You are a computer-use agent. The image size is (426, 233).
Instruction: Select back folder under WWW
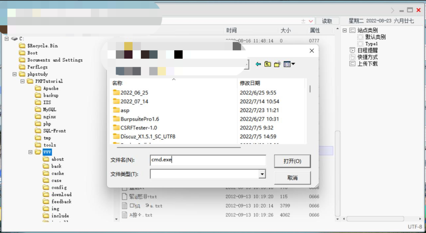point(52,166)
